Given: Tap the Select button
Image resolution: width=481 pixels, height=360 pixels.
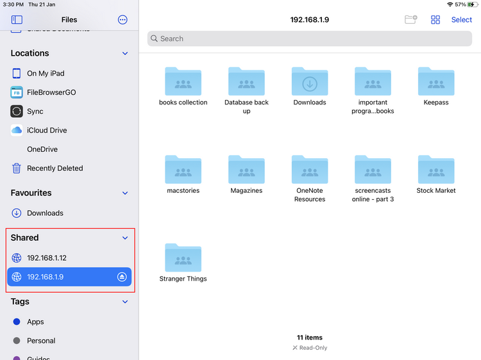Looking at the screenshot, I should (x=461, y=20).
